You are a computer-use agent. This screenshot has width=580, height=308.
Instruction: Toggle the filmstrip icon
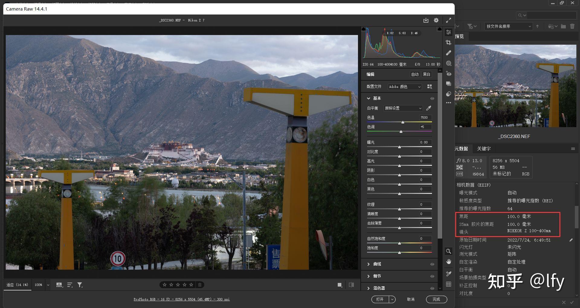coord(59,285)
